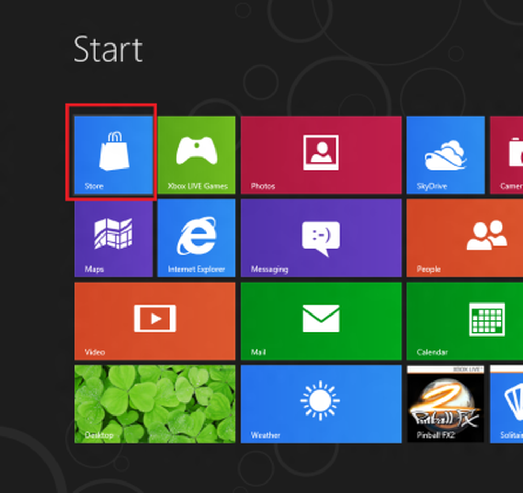This screenshot has width=523, height=493.
Task: Check the Weather app
Action: point(321,405)
